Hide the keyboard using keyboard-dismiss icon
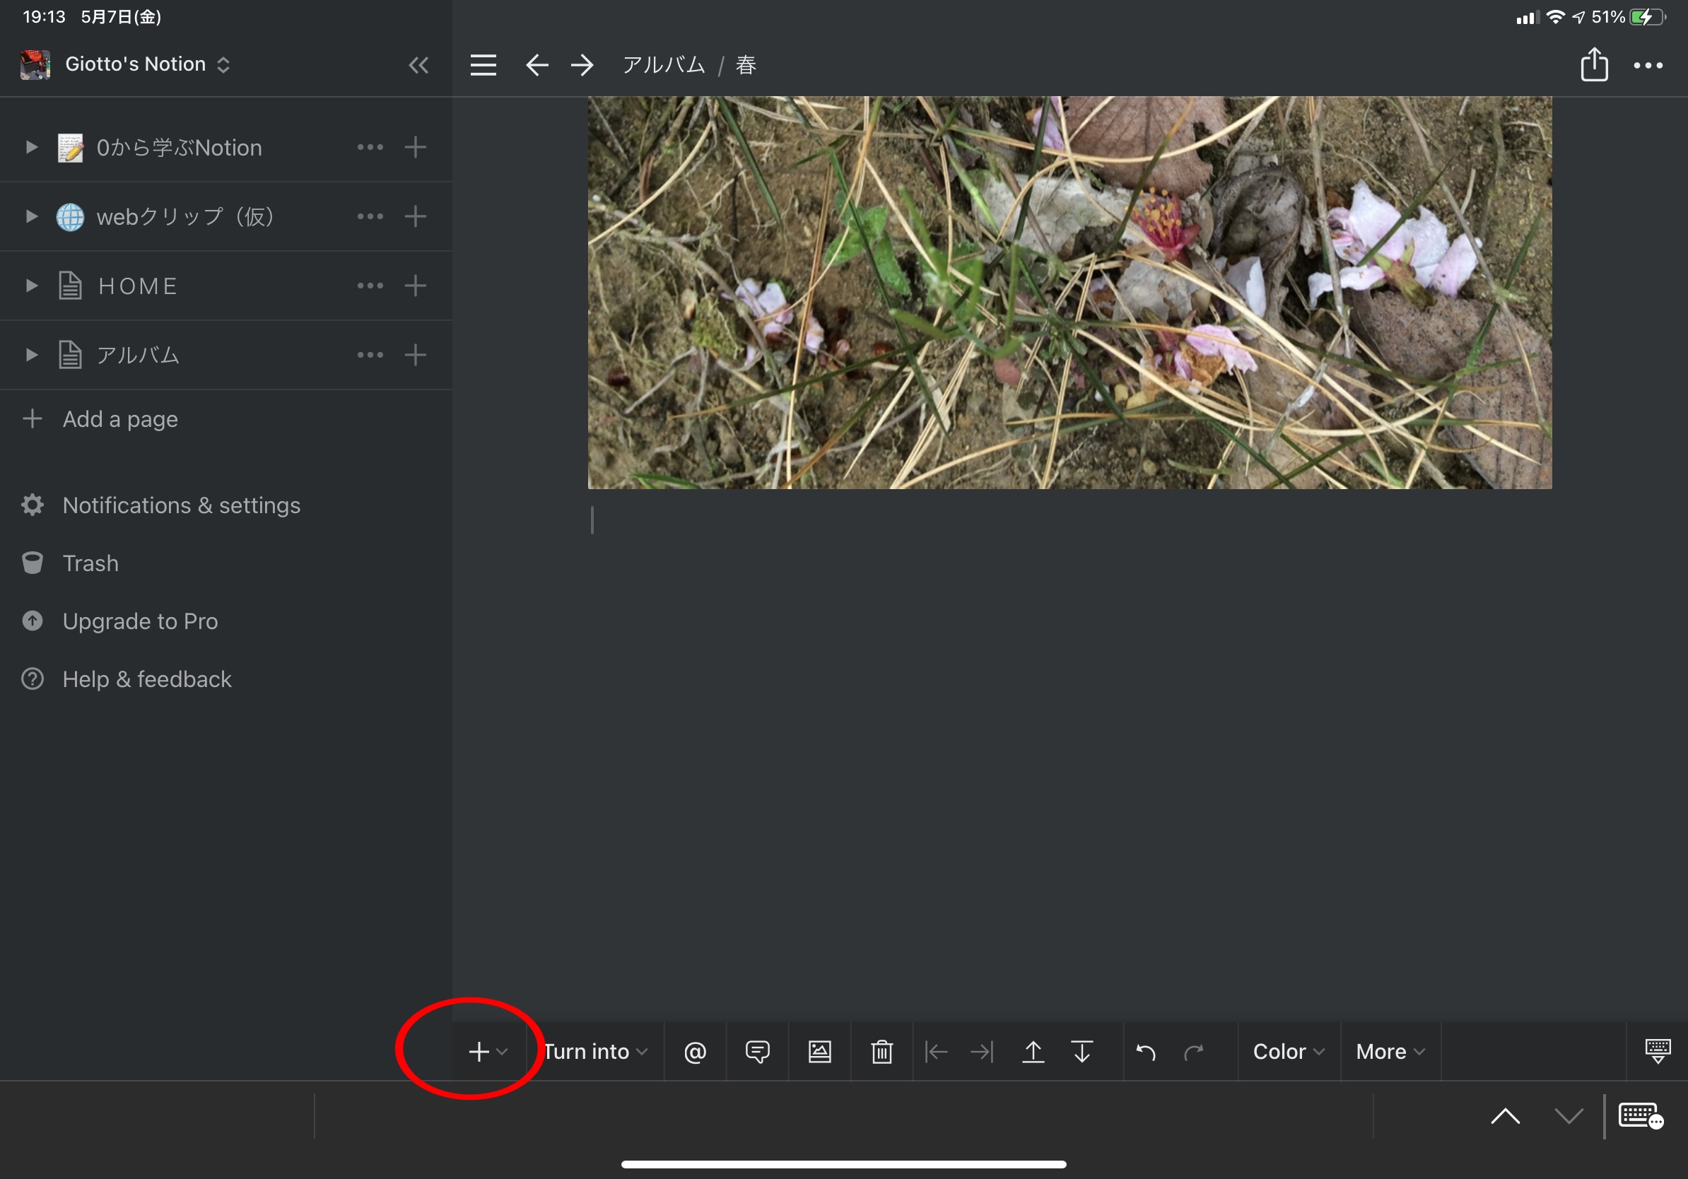 coord(1657,1050)
